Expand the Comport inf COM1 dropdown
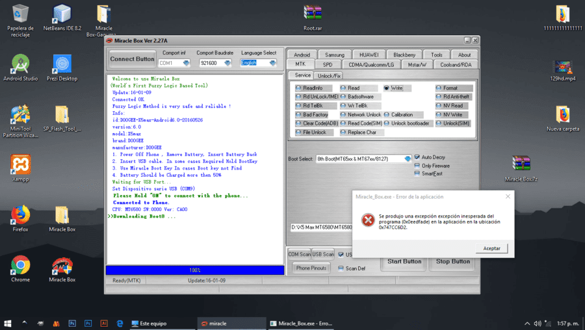Image resolution: width=585 pixels, height=330 pixels. [186, 63]
